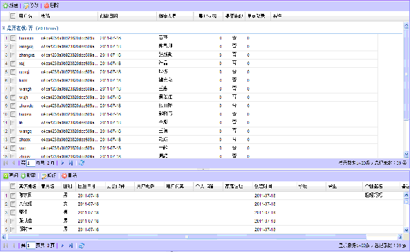The image size is (410, 252).
Task: Click the green add icon in upper toolbar
Action: (x=6, y=6)
